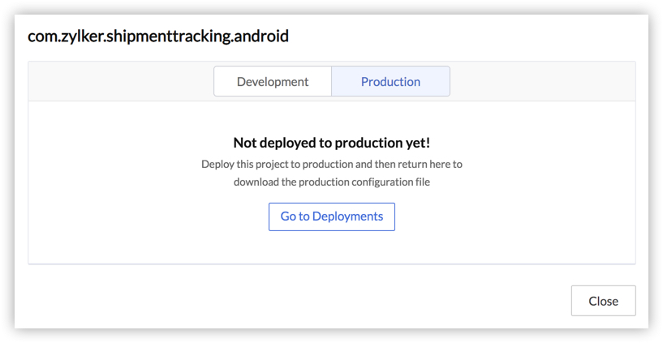
Task: Click the com.zylker.shipmenttracking.android title
Action: click(x=158, y=36)
